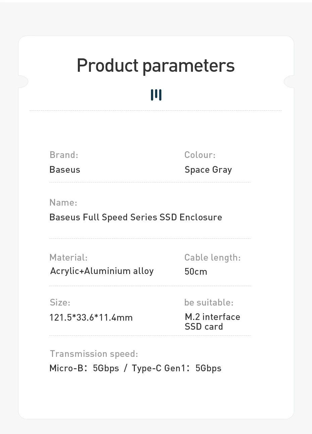This screenshot has width=312, height=434.
Task: Click the "Transmission speed:" label
Action: (x=94, y=354)
